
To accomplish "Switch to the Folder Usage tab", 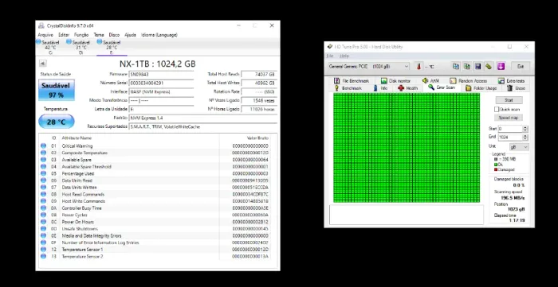I will [x=481, y=88].
